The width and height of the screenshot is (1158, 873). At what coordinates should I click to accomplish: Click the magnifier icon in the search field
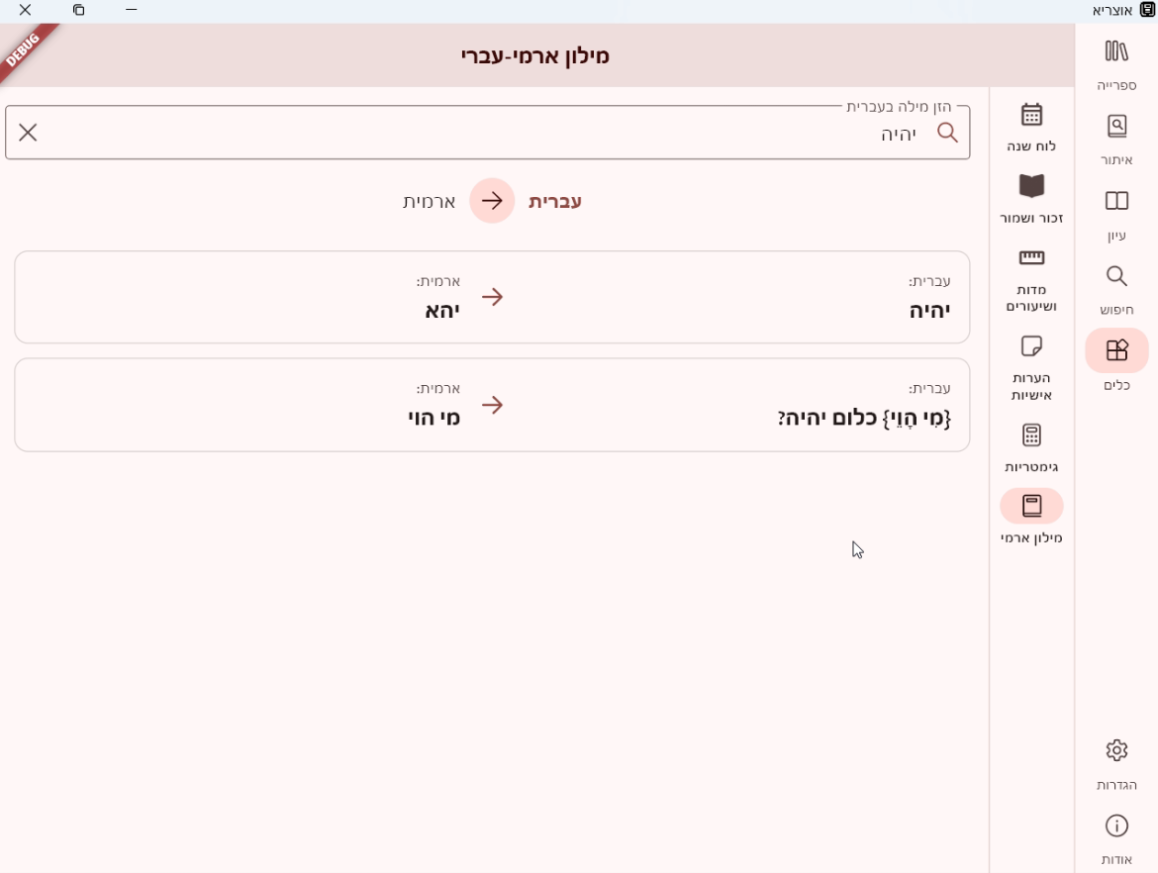947,133
